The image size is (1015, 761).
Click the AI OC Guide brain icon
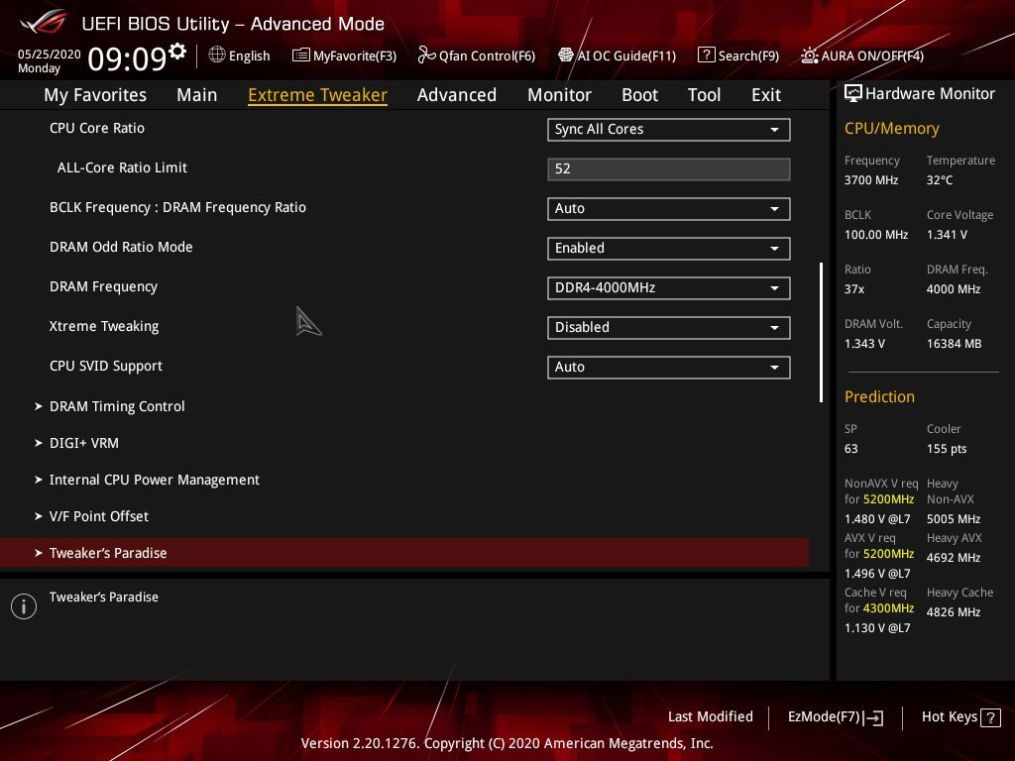point(566,55)
